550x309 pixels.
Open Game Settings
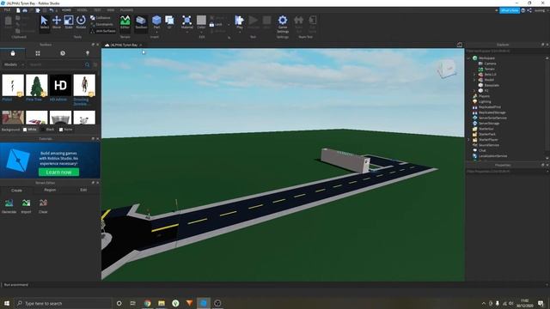283,24
